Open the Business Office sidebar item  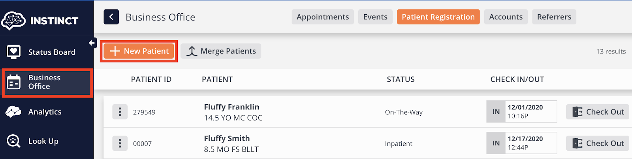(47, 82)
